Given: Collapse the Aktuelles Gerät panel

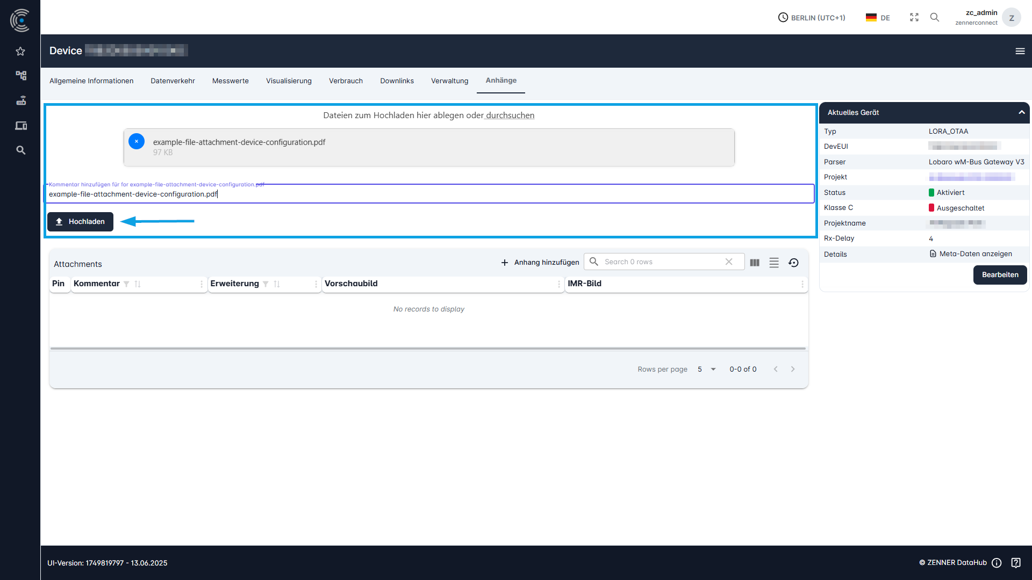Looking at the screenshot, I should 1021,112.
